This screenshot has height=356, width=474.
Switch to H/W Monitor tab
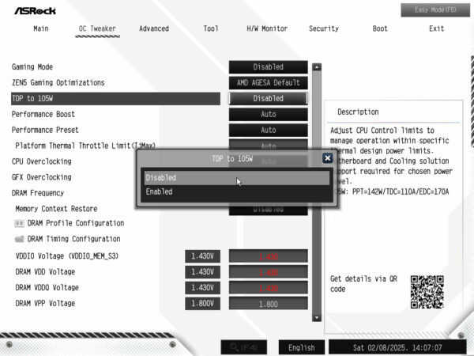pyautogui.click(x=267, y=28)
